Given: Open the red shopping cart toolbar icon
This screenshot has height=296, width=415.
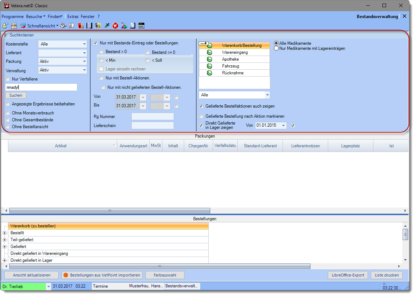Looking at the screenshot, I should pos(115,26).
